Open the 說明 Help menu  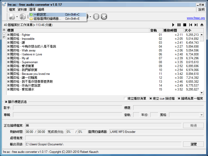pyautogui.click(x=201, y=9)
